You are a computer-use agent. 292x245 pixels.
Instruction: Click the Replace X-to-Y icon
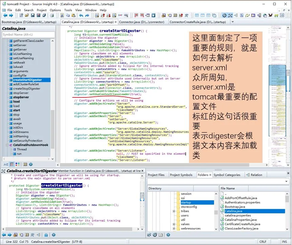[x=120, y=15]
